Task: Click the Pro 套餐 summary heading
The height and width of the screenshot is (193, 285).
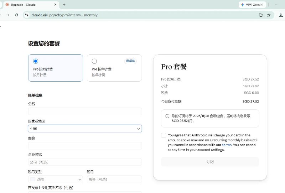Action: [x=174, y=67]
